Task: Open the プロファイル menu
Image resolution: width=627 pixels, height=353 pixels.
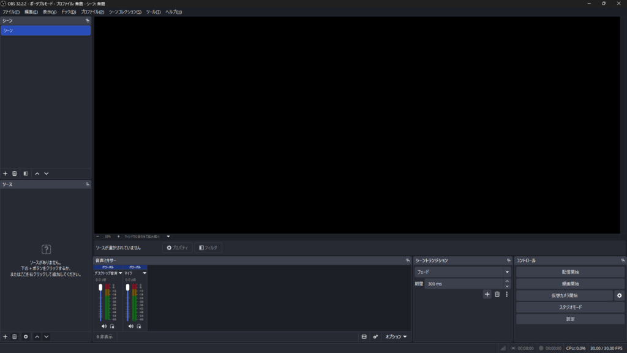Action: point(92,12)
